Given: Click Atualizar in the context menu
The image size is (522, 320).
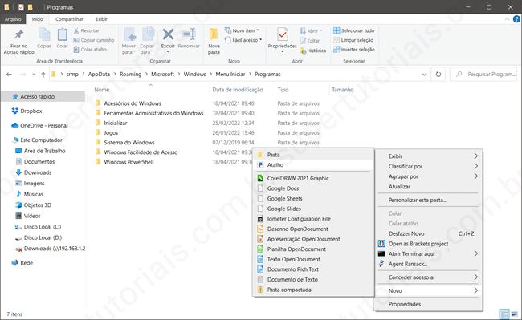Looking at the screenshot, I should point(429,187).
